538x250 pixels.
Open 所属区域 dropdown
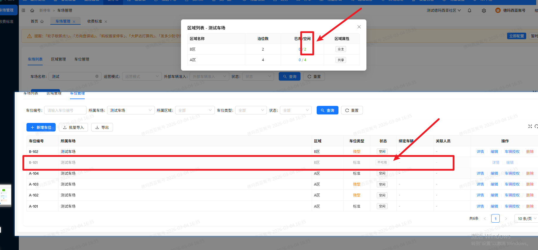point(195,110)
